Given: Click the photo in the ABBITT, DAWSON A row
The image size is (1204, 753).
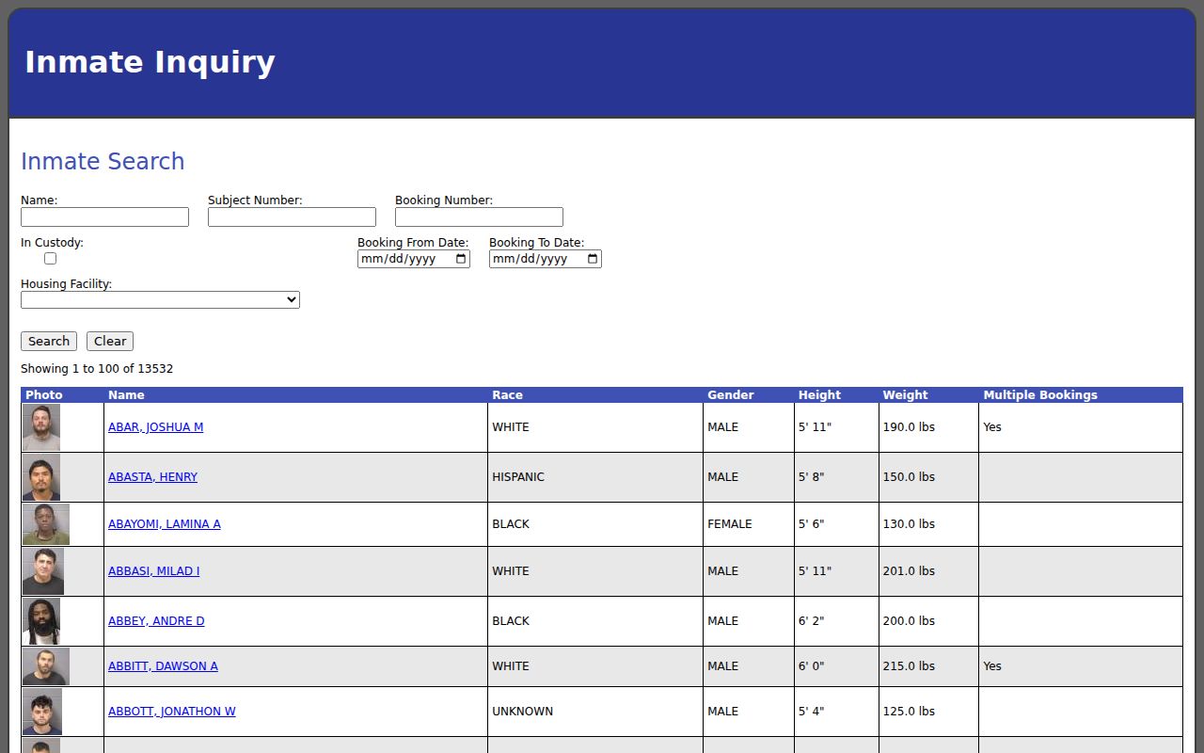Looking at the screenshot, I should click(x=46, y=666).
